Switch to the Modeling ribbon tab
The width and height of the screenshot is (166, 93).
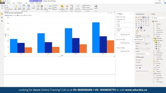pyautogui.click(x=19, y=3)
